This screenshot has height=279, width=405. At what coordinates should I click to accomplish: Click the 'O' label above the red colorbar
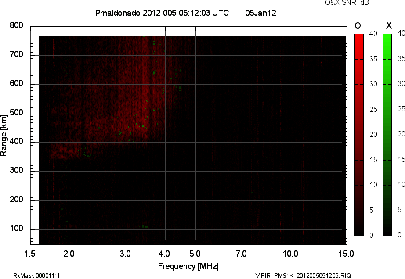(358, 25)
